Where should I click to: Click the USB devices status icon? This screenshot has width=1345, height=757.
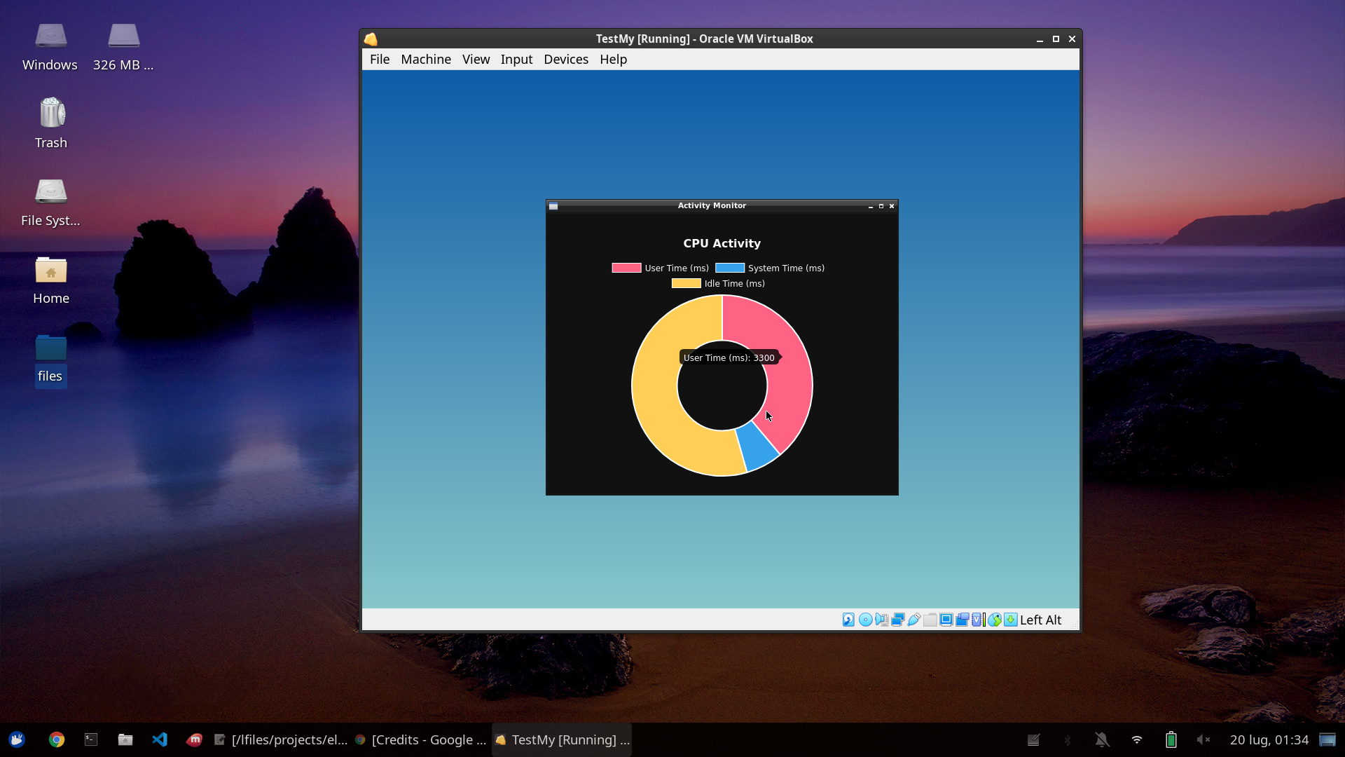click(x=913, y=620)
